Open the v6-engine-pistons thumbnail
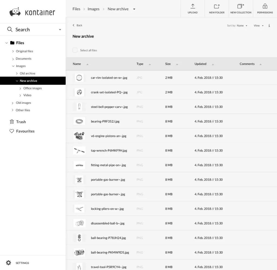277x270 pixels. pos(79,136)
